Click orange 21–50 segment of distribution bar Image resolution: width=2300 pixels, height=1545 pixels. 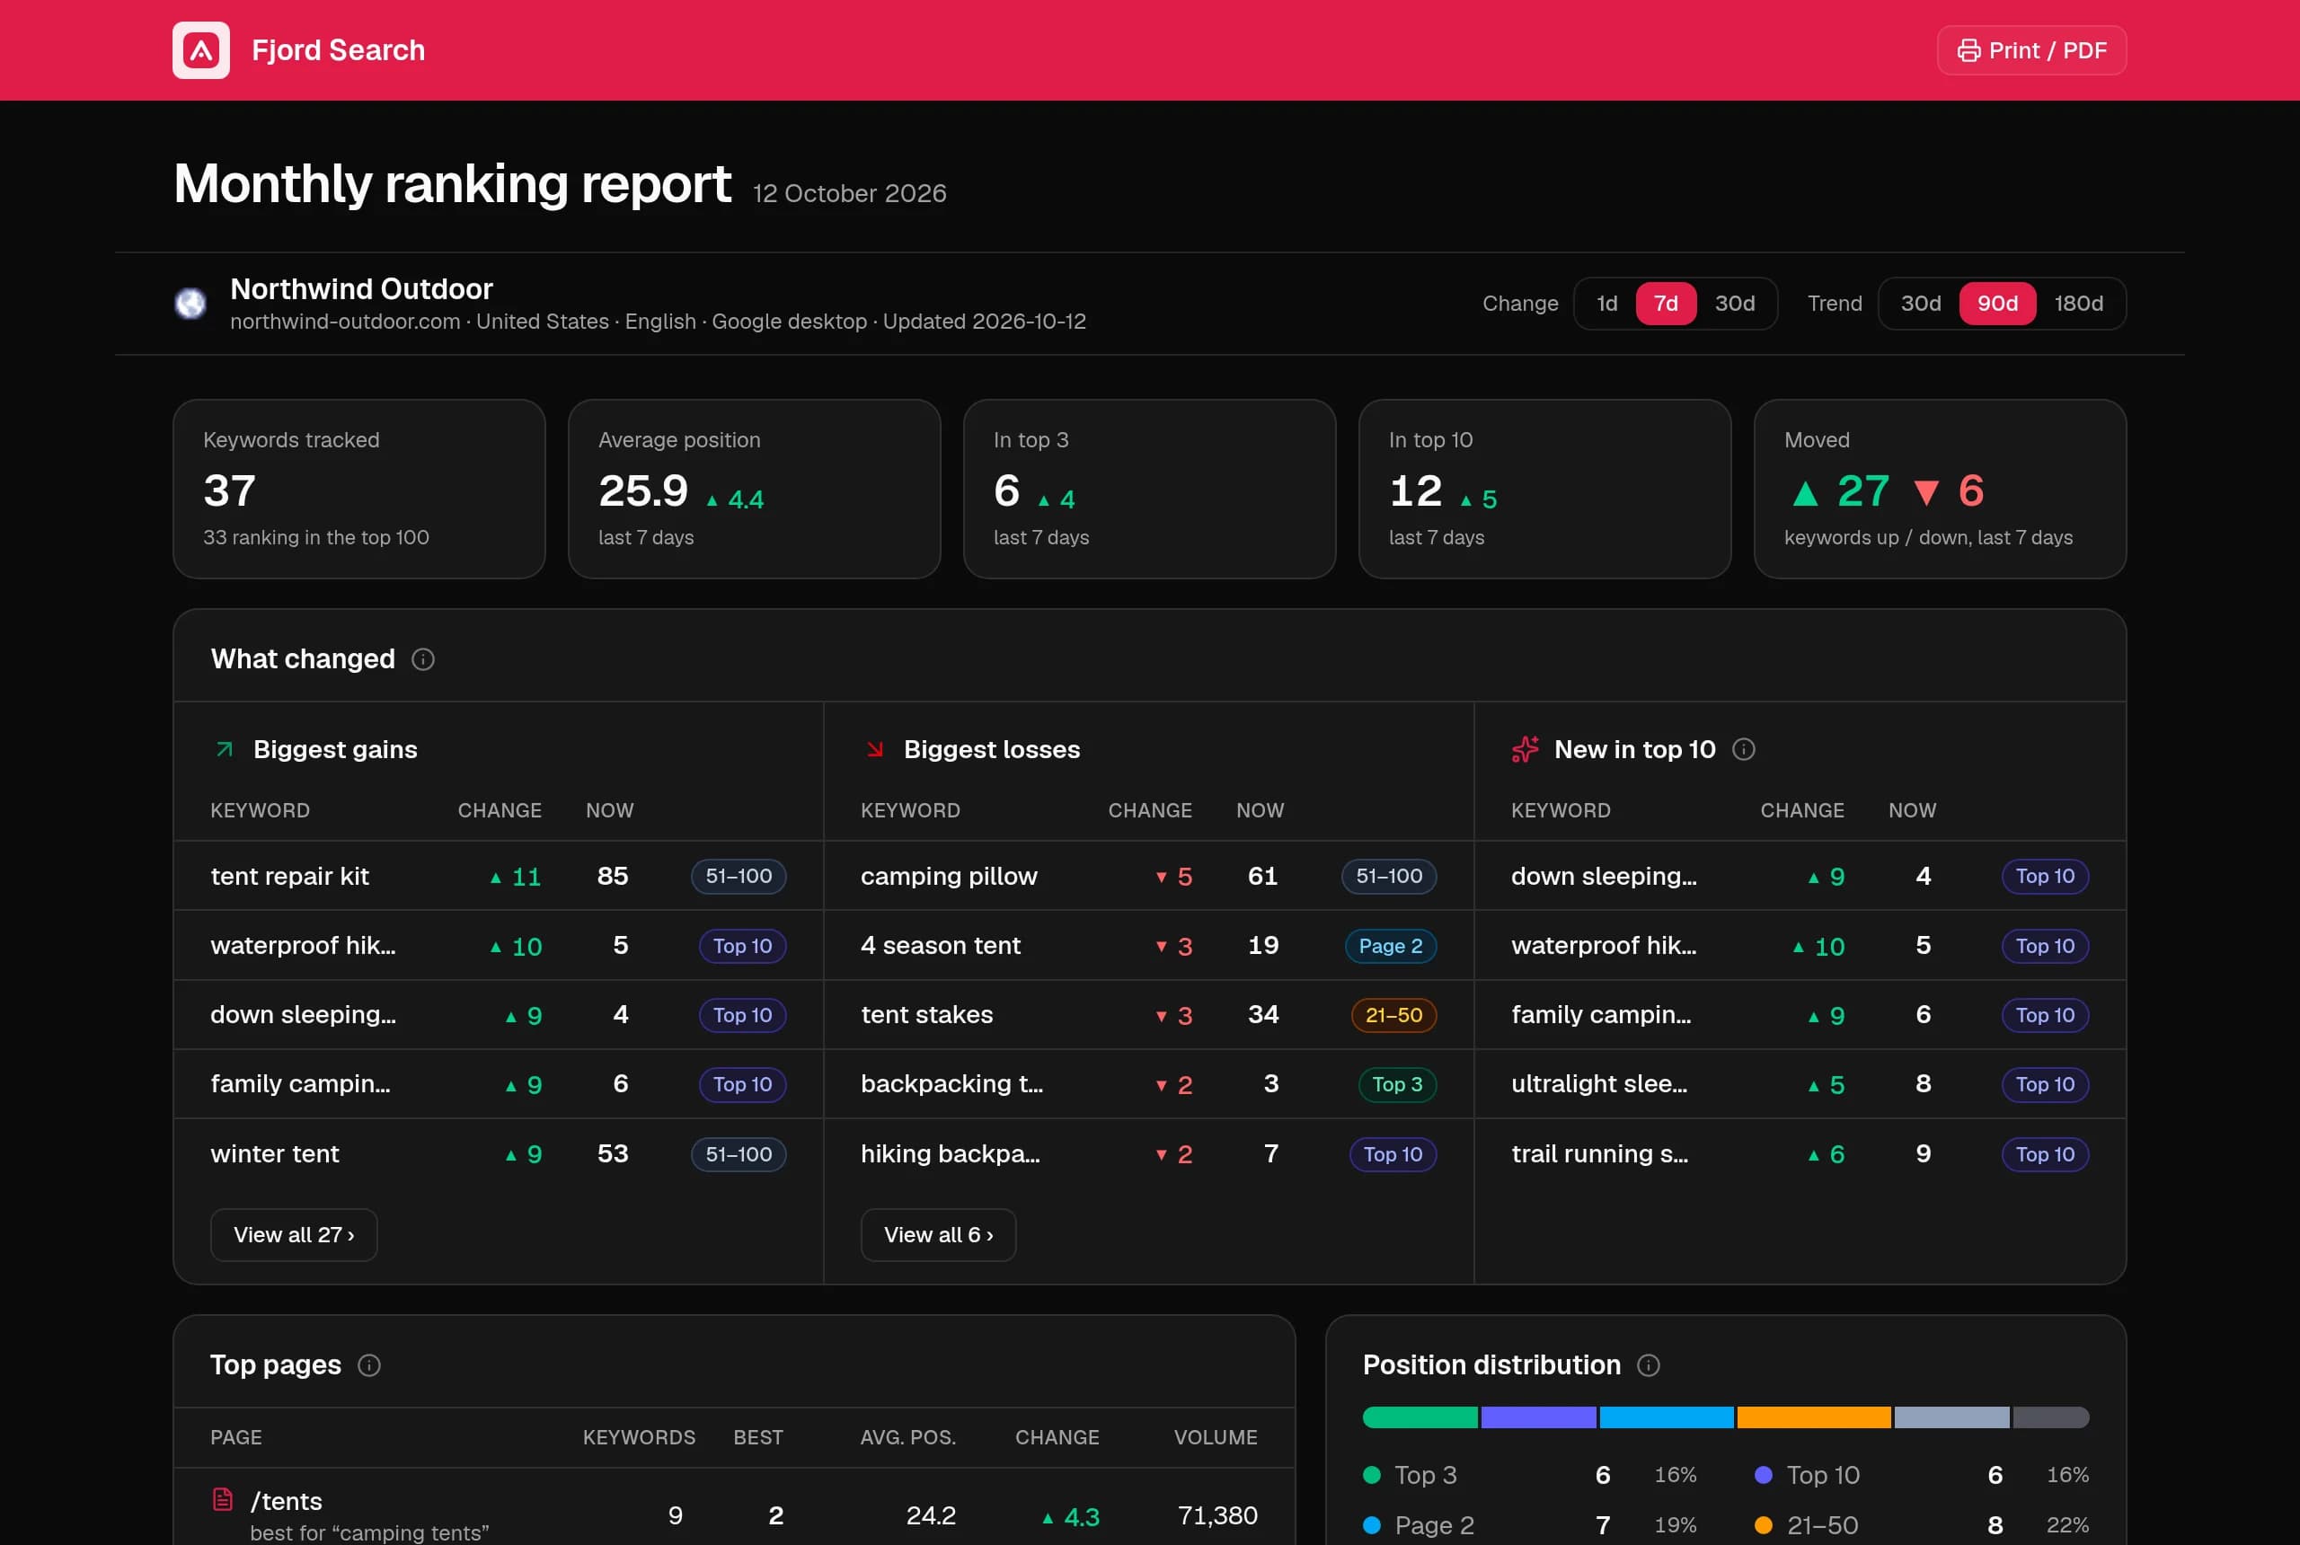click(x=1813, y=1417)
